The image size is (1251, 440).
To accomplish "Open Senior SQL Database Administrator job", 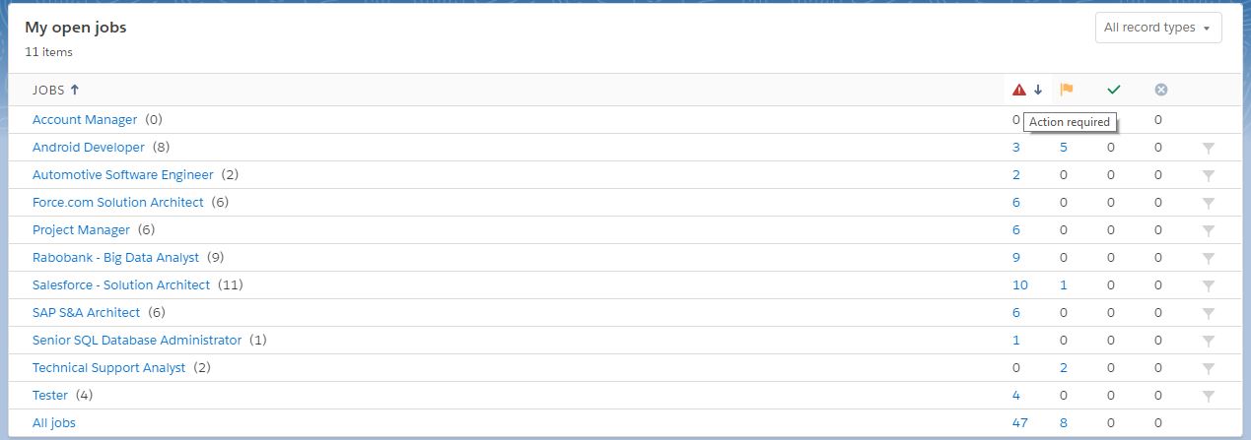I will (x=137, y=340).
